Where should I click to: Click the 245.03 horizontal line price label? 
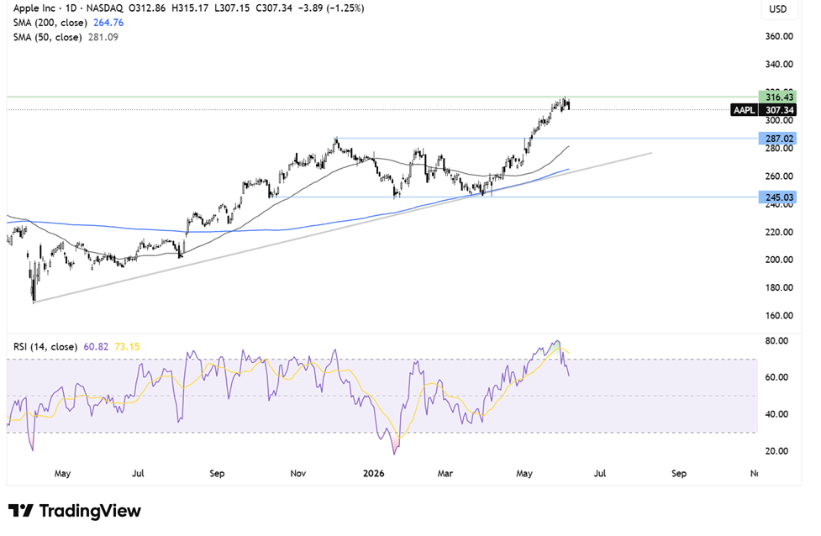pos(778,197)
